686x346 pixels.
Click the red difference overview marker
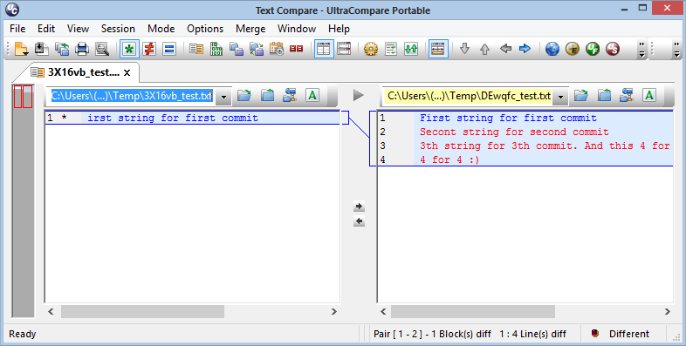pos(23,97)
